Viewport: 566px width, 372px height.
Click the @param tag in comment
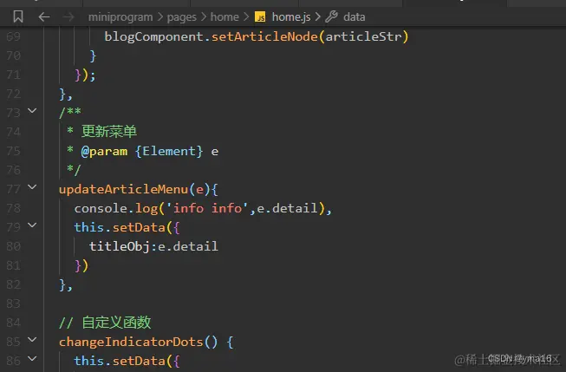point(104,152)
